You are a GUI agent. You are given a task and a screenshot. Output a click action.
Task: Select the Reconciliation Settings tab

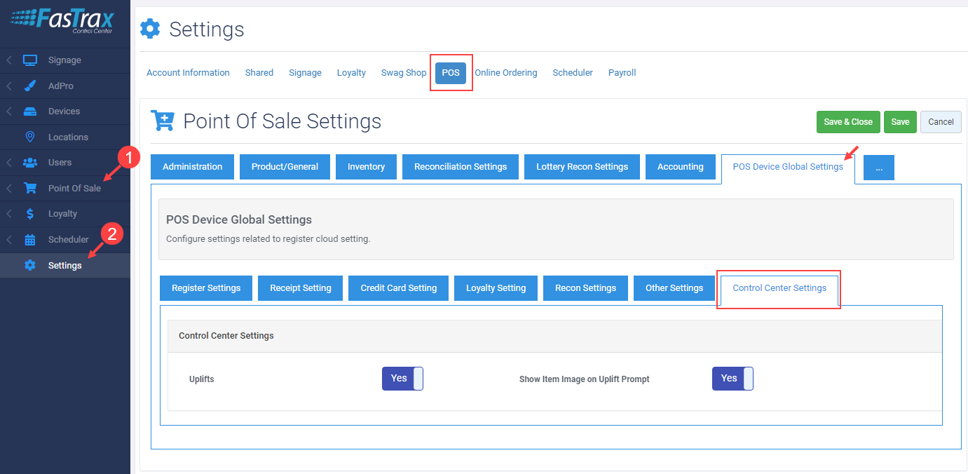[x=460, y=167]
